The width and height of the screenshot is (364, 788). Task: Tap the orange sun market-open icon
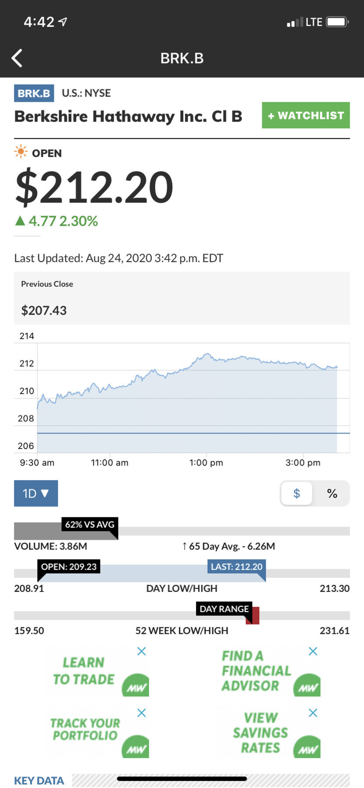(x=21, y=152)
